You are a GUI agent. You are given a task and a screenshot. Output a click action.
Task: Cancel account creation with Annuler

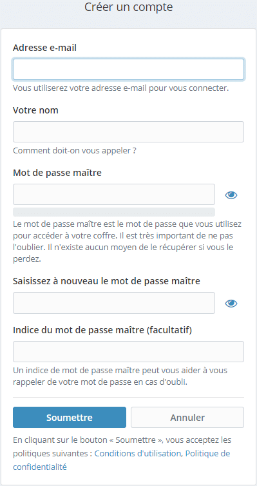[x=187, y=417]
